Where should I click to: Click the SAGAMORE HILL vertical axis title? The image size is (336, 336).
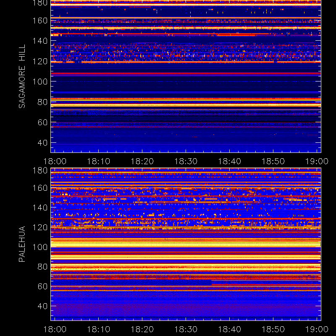tap(22, 76)
